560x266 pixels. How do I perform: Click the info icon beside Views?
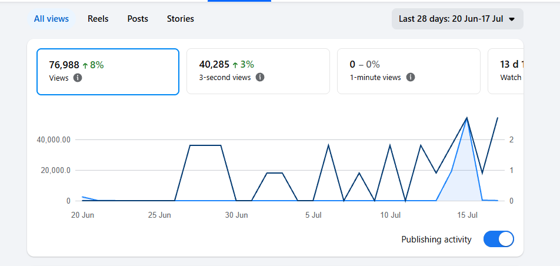(78, 78)
